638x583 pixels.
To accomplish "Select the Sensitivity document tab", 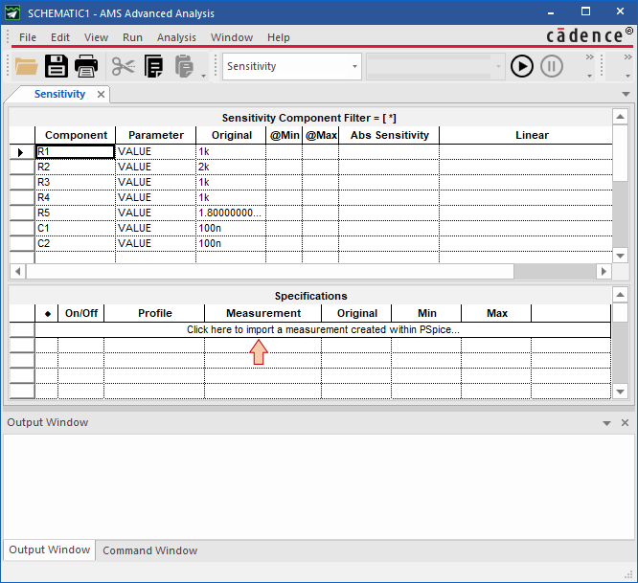I will pyautogui.click(x=59, y=95).
